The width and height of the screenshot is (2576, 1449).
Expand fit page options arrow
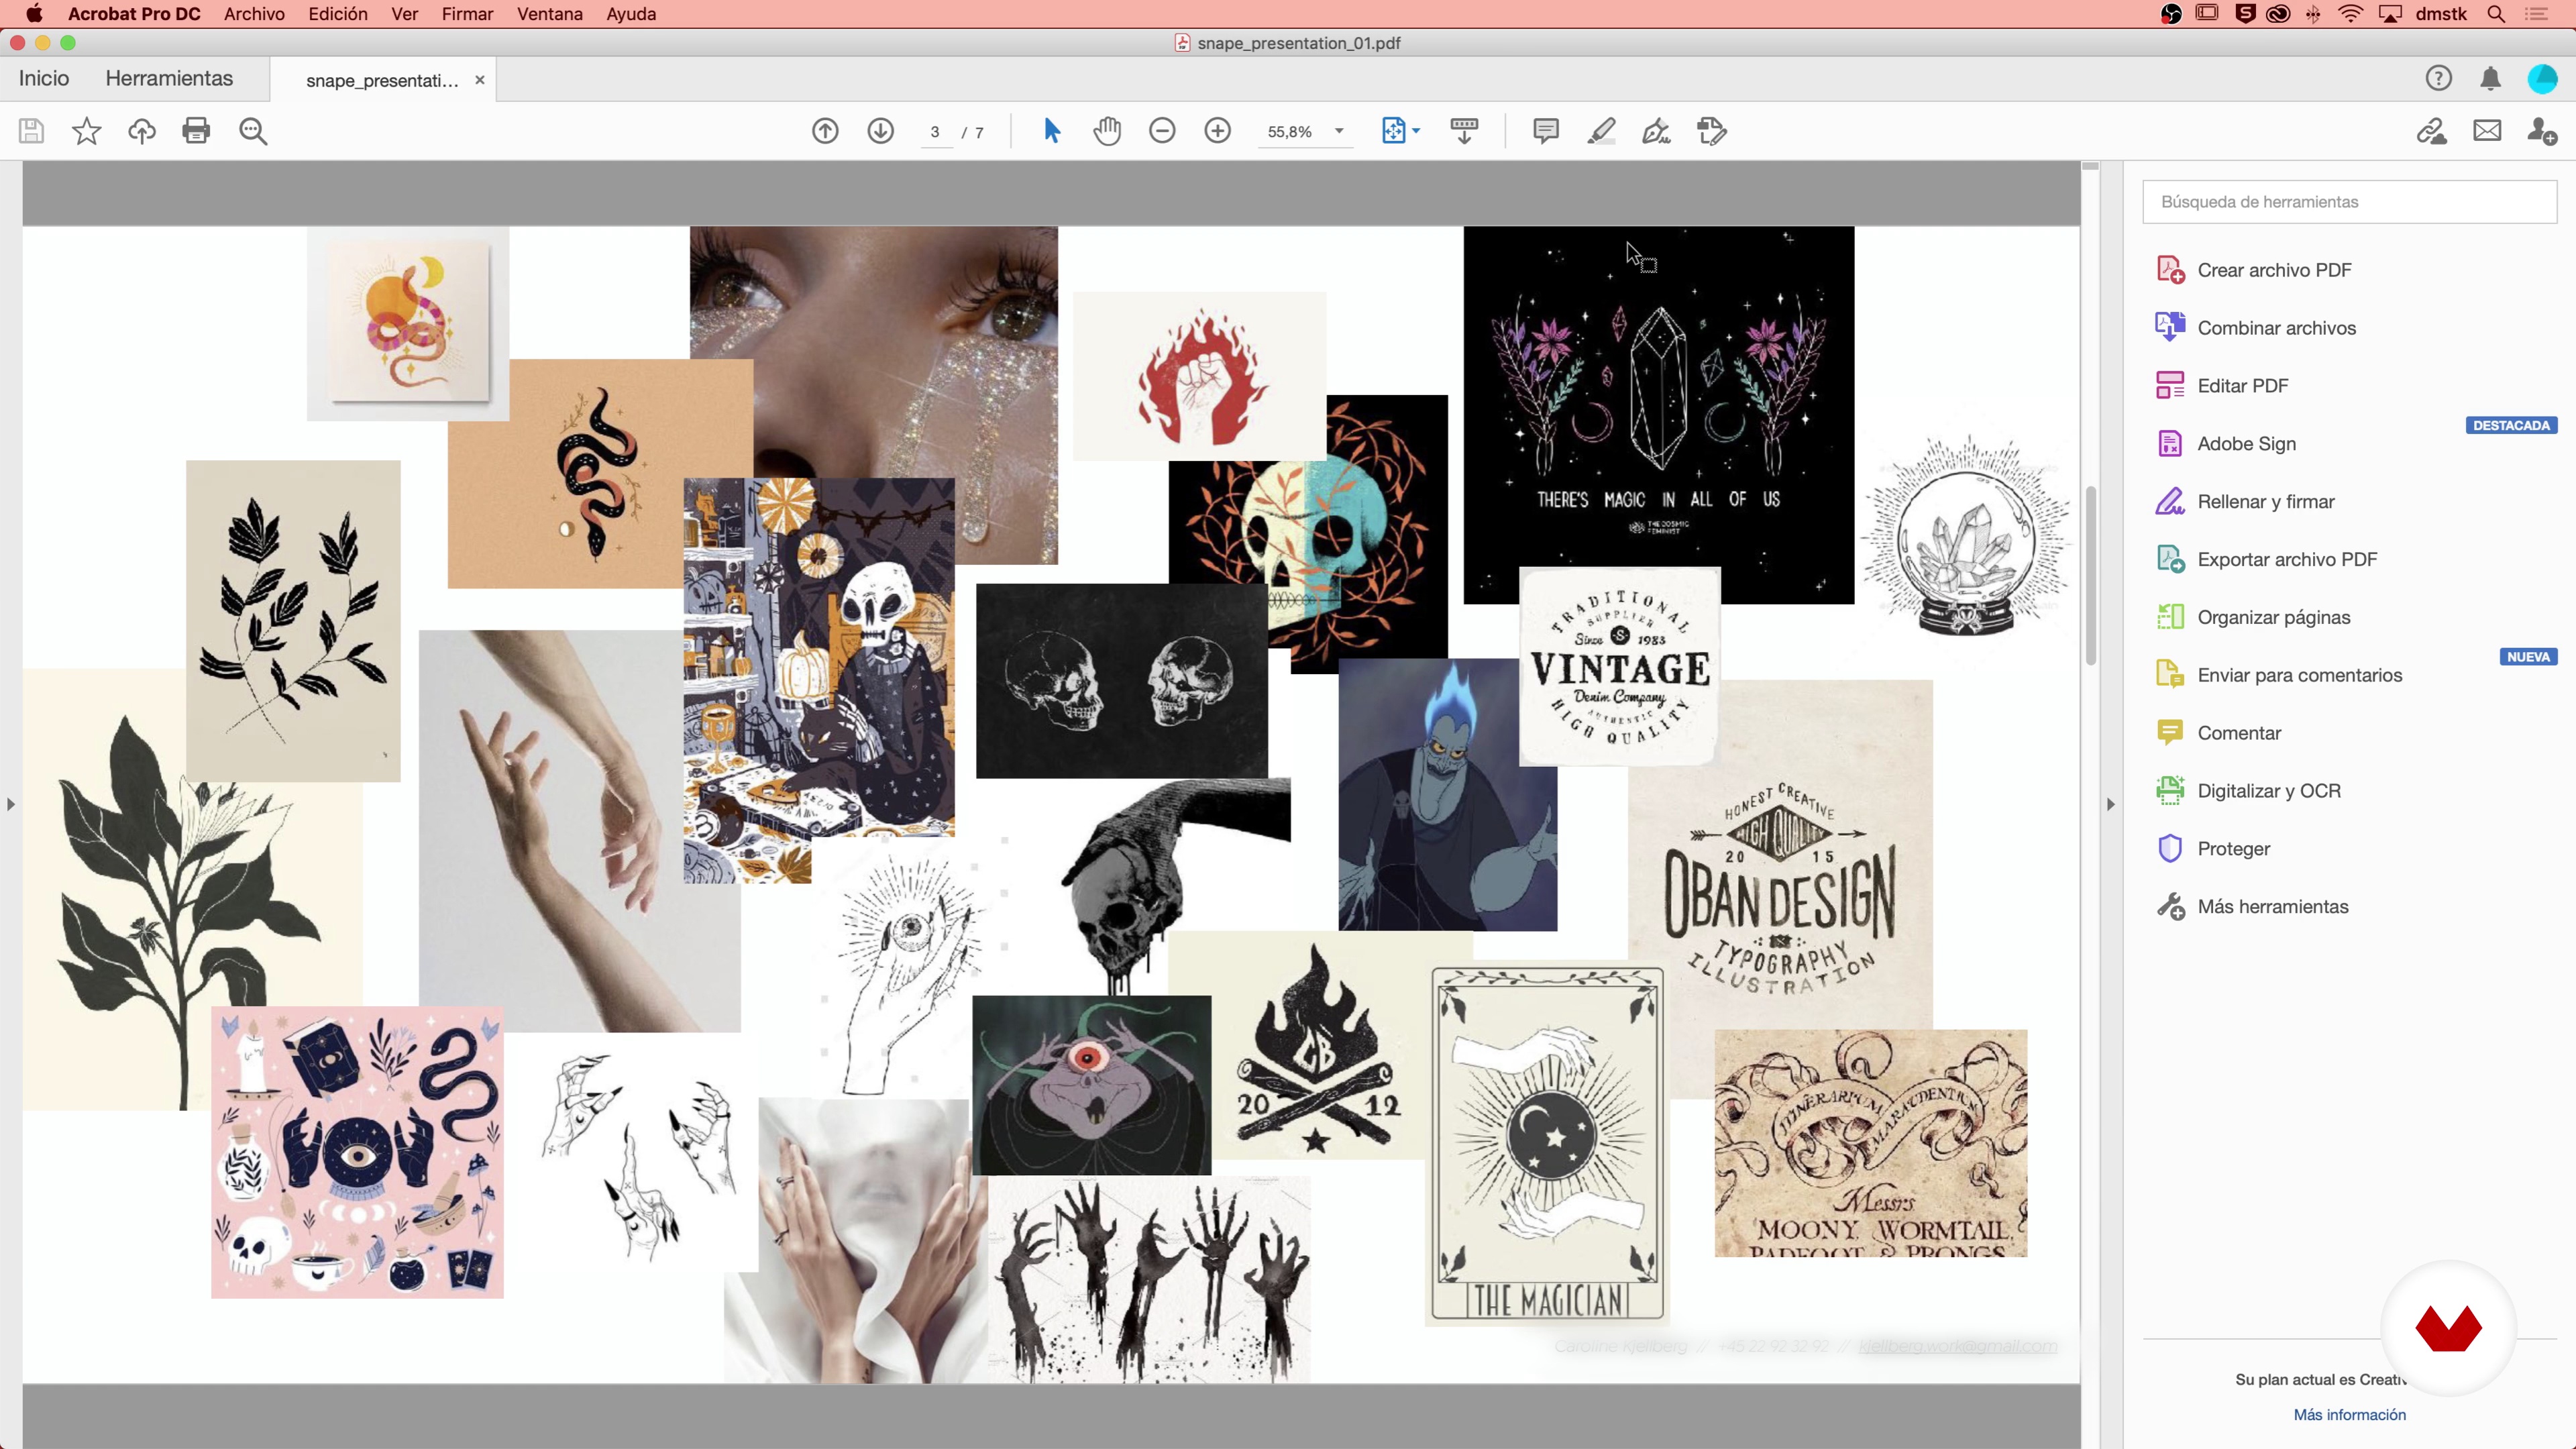pos(1416,131)
